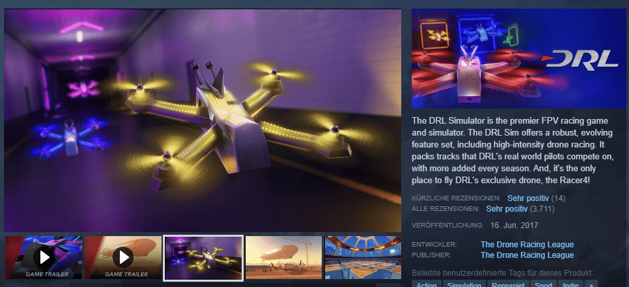
Task: Open the airship and crane screenshot thumbnail
Action: (x=283, y=257)
